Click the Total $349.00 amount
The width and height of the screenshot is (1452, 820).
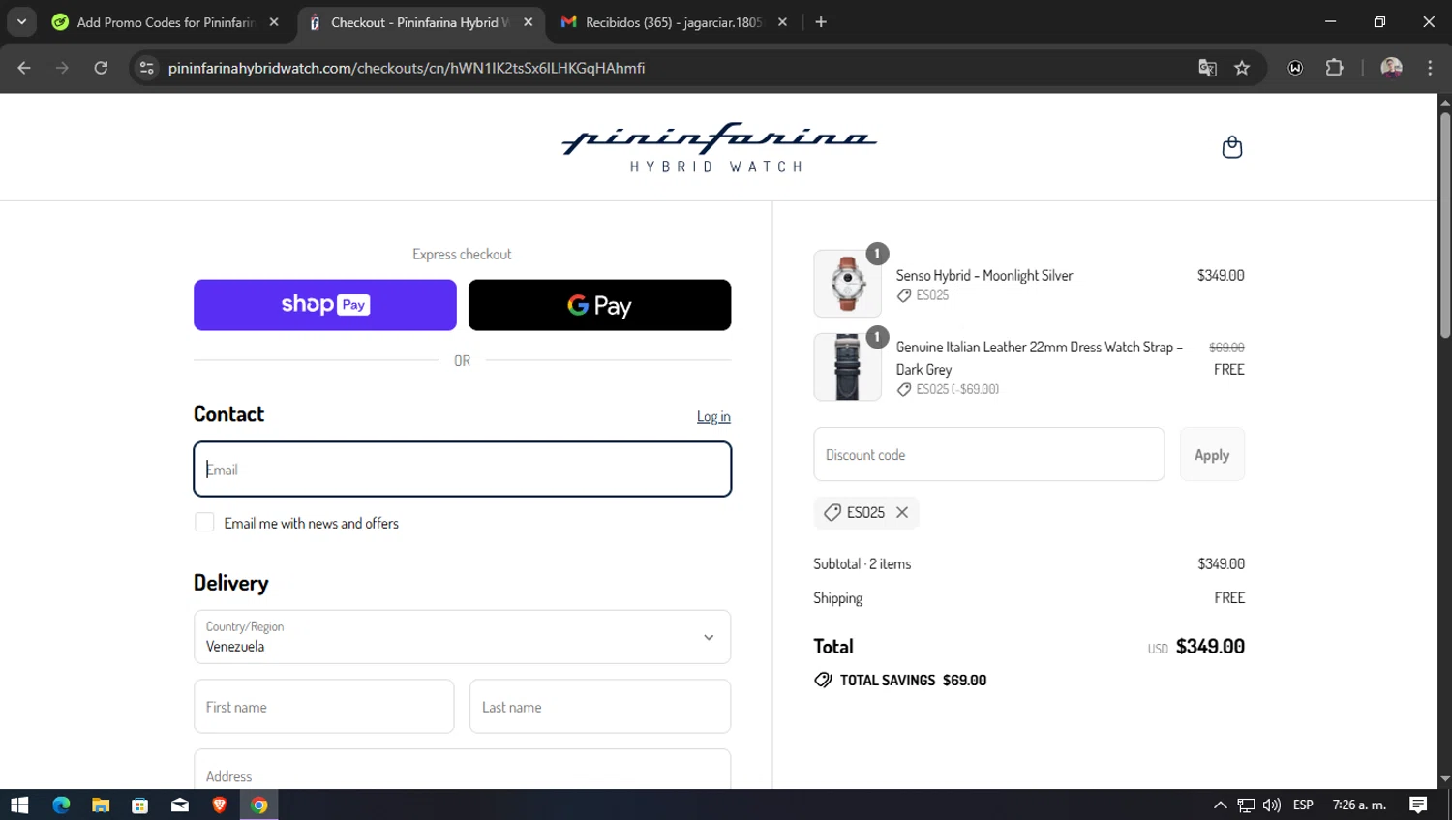click(1210, 647)
